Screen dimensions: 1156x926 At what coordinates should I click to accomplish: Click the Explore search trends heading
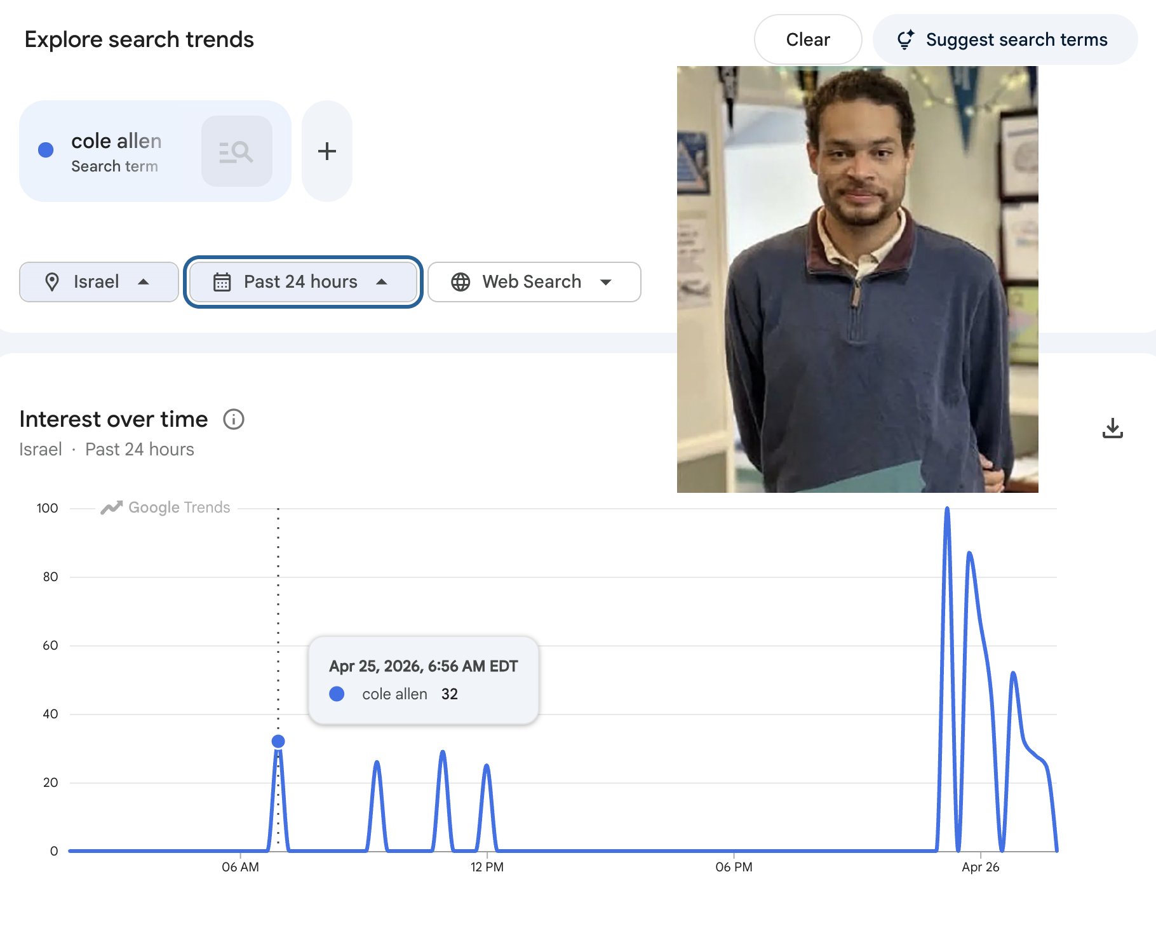139,39
